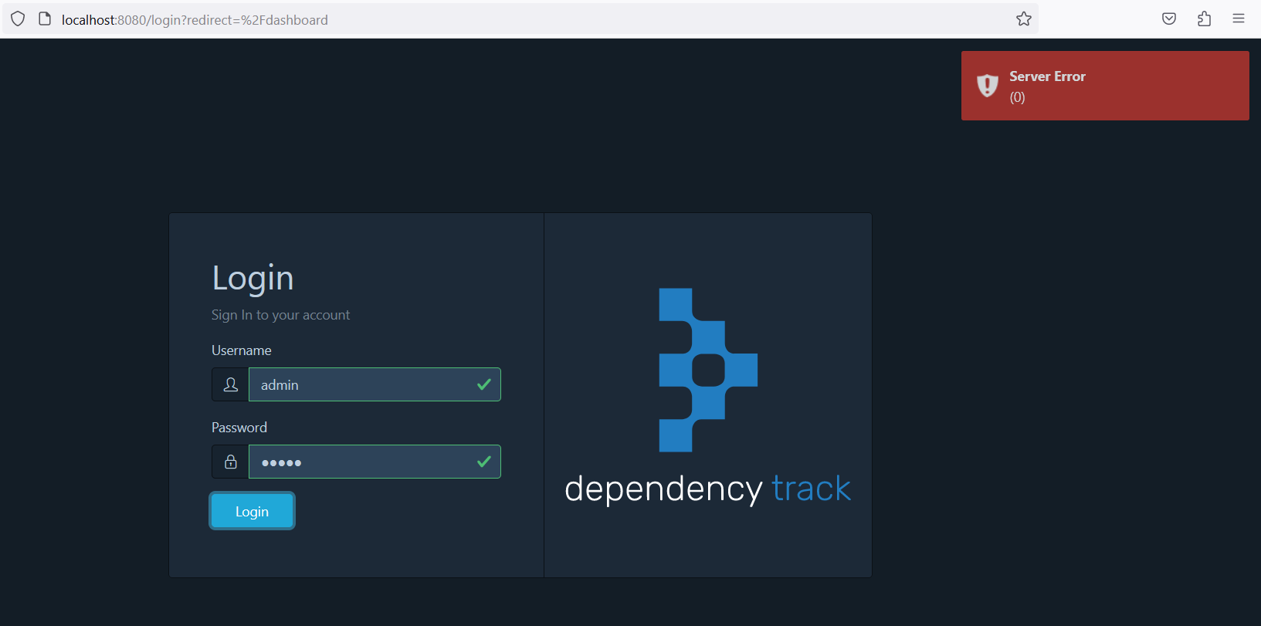Click the 'Login' heading text

click(x=253, y=278)
